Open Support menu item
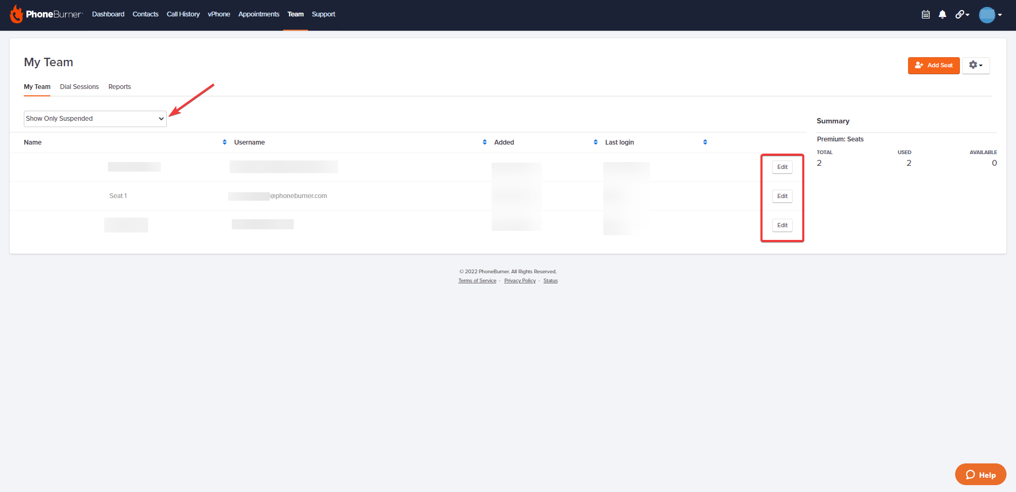Screen dimensions: 1016x492 [323, 14]
